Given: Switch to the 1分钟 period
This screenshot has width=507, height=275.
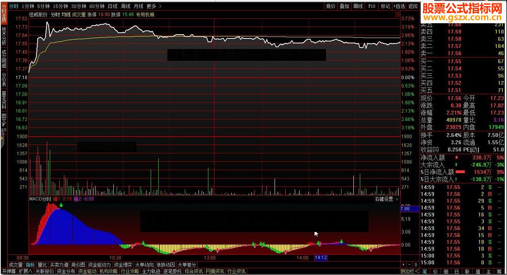Looking at the screenshot, I should 28,6.
